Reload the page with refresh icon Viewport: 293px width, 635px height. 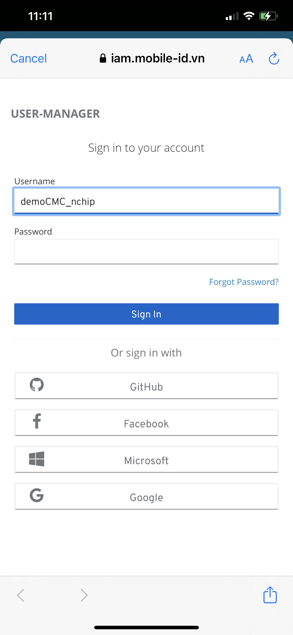click(x=274, y=58)
